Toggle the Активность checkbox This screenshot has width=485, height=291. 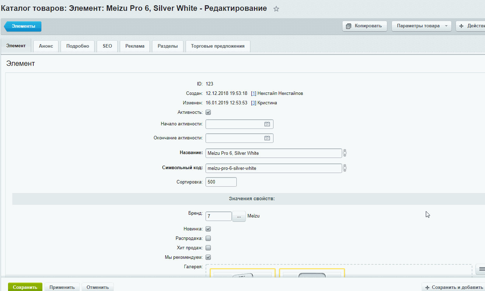point(208,112)
